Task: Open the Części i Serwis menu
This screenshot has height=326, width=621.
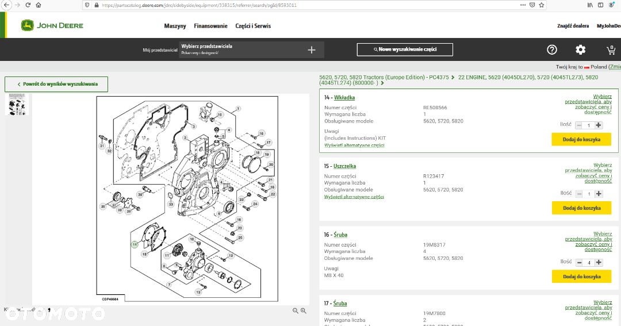Action: 253,26
